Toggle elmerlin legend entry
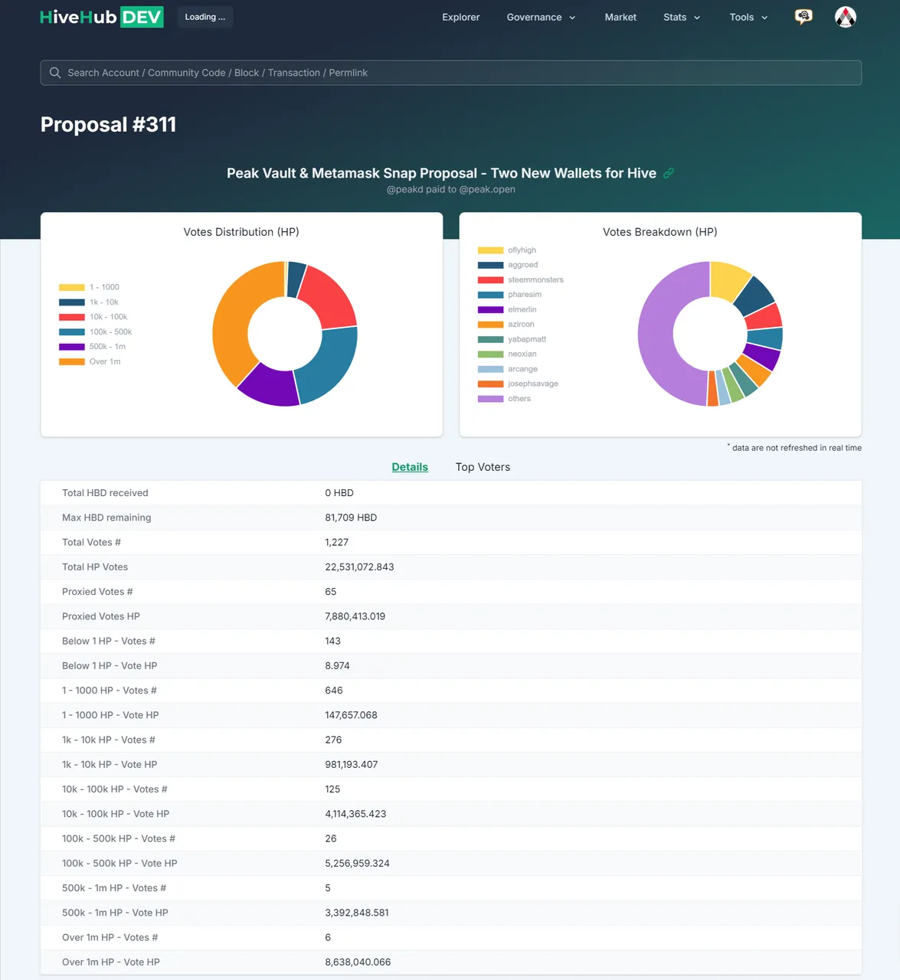The width and height of the screenshot is (900, 980). [507, 309]
